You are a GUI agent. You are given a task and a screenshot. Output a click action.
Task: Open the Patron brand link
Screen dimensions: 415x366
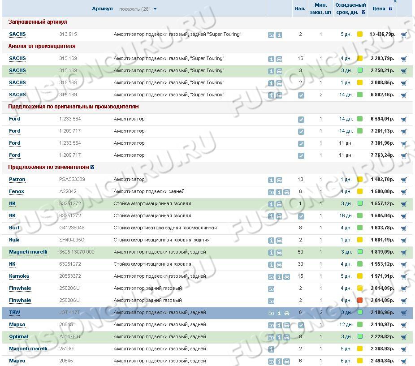click(x=17, y=180)
